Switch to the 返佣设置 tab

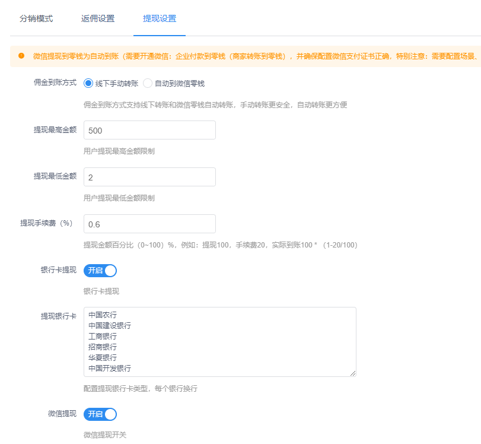[x=98, y=18]
